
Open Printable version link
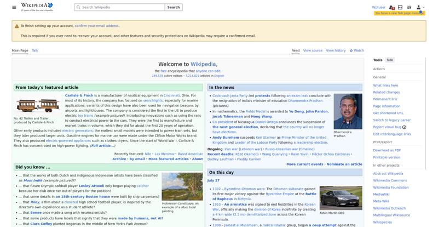click(x=387, y=157)
